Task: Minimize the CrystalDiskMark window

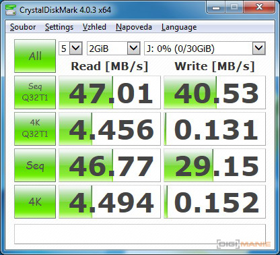Action: click(216, 7)
